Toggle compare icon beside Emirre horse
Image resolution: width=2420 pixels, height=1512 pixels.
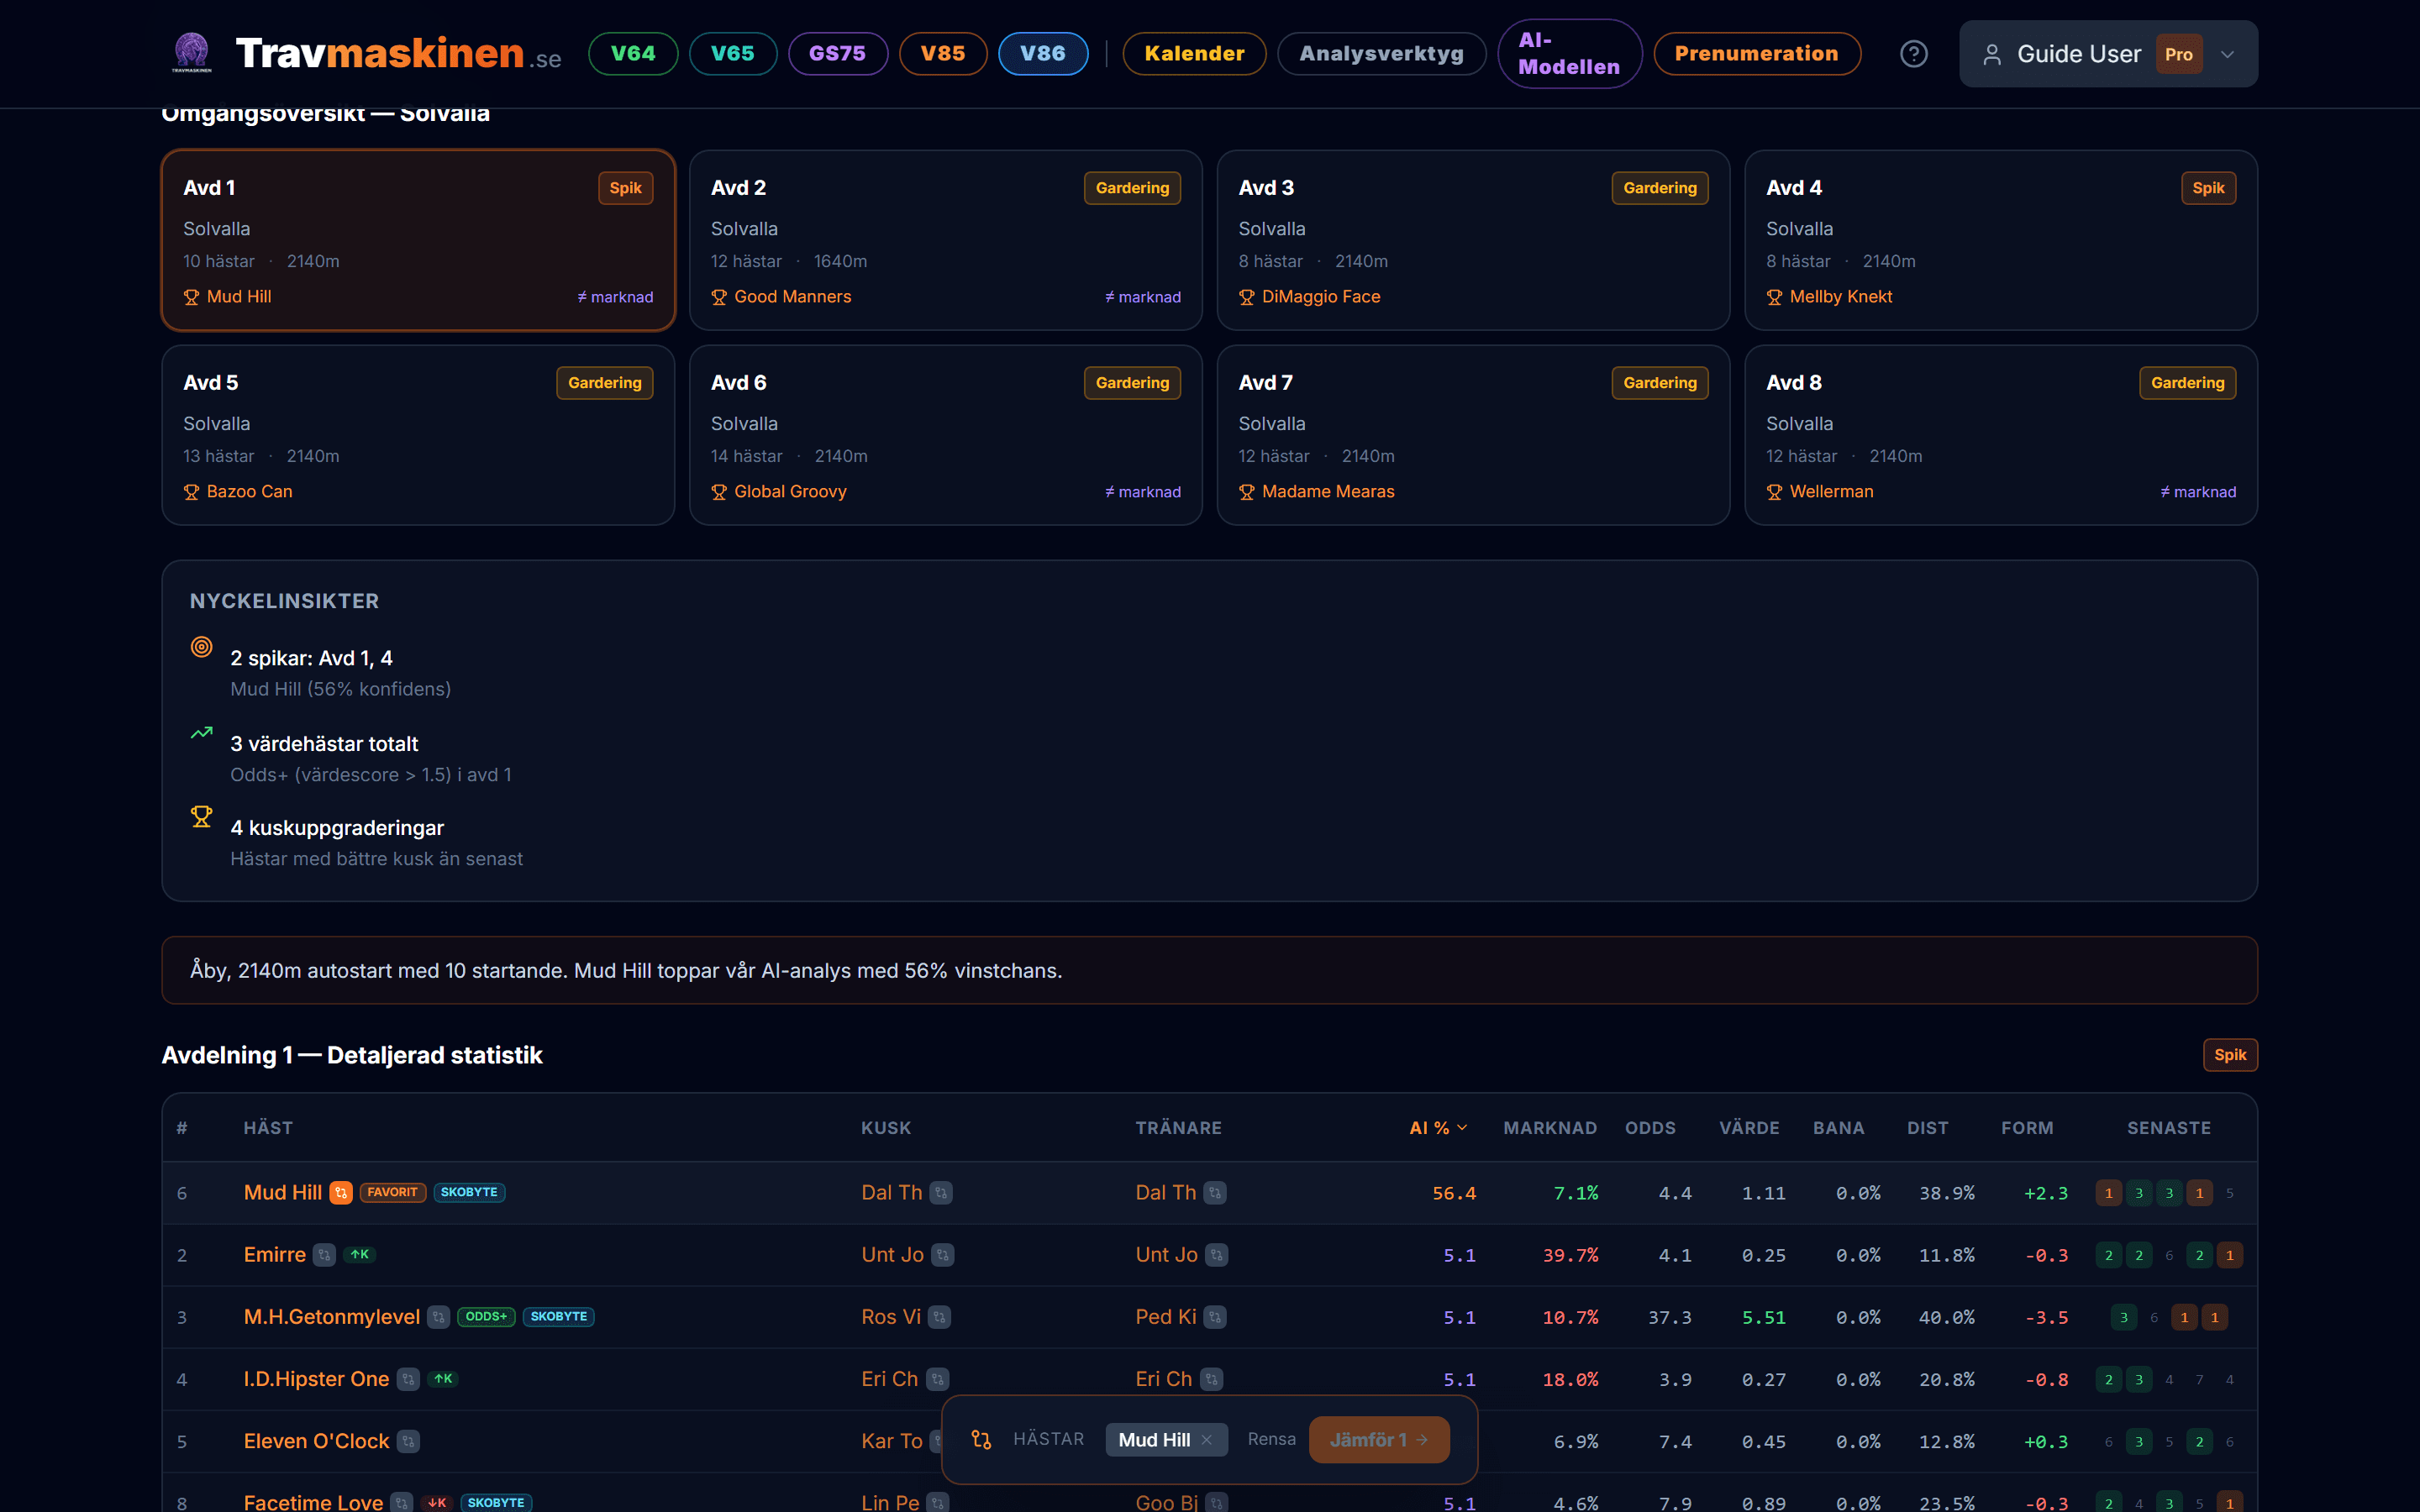[324, 1255]
